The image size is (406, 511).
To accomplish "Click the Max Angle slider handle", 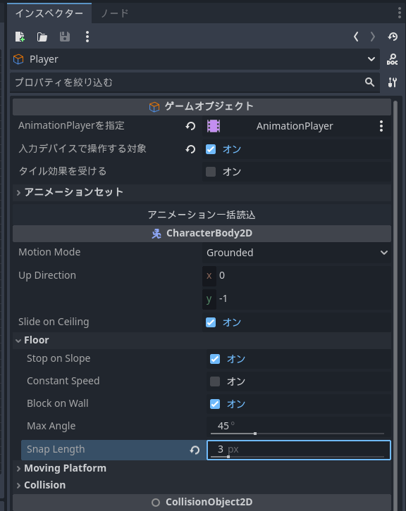I will pyautogui.click(x=255, y=434).
